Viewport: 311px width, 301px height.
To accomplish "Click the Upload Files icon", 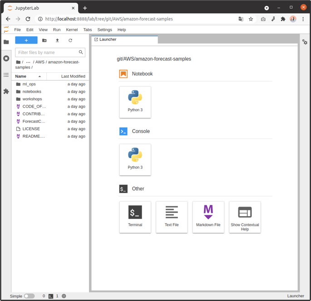I will pyautogui.click(x=57, y=40).
